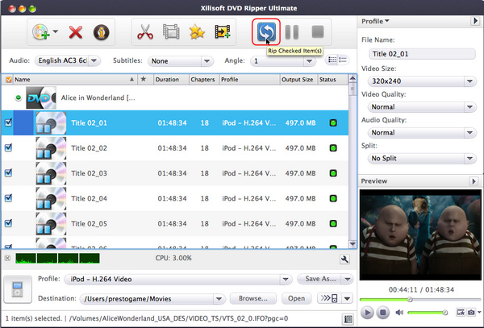
Task: Pause ripping with the pause icon
Action: (292, 32)
